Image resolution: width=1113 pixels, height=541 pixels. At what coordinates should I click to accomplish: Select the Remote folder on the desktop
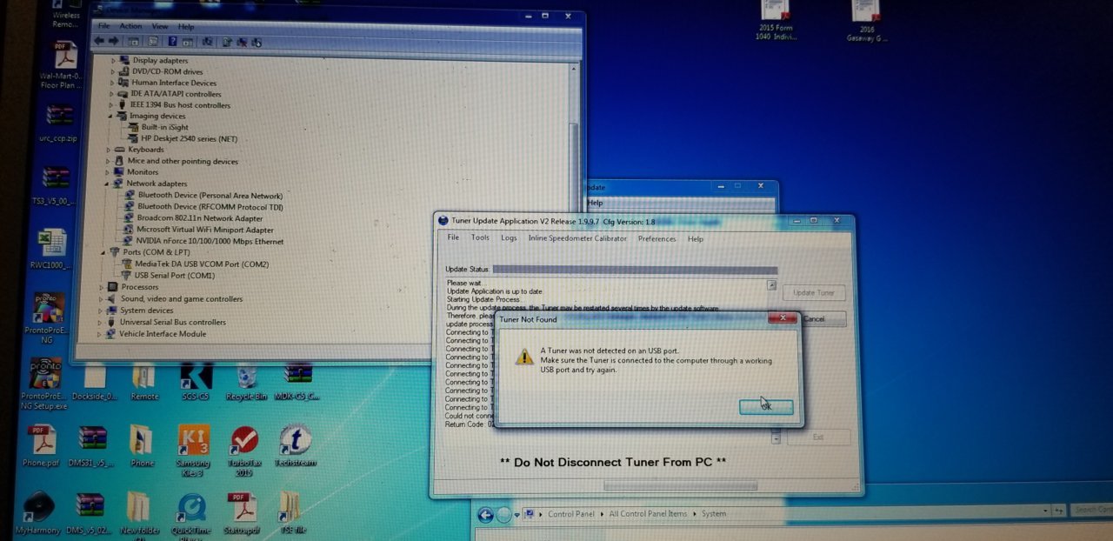[143, 381]
